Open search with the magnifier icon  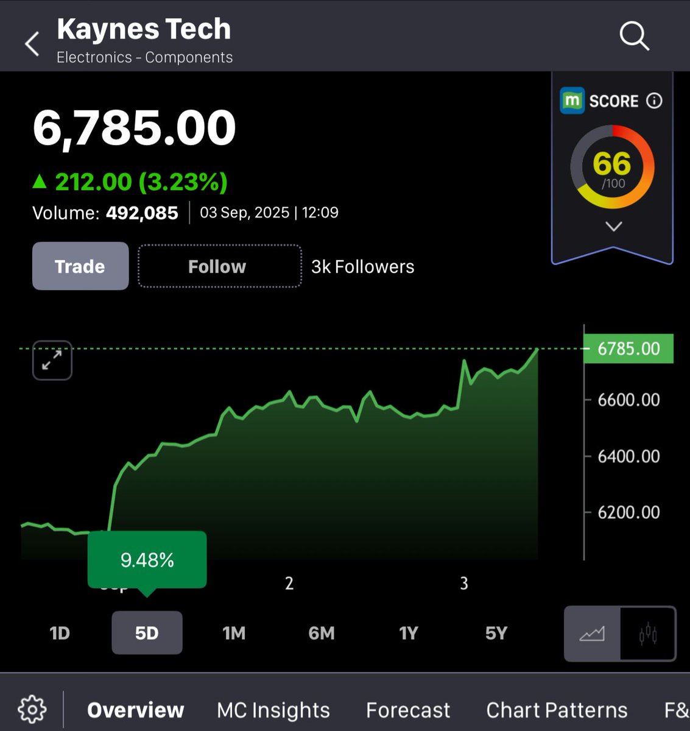[x=634, y=36]
